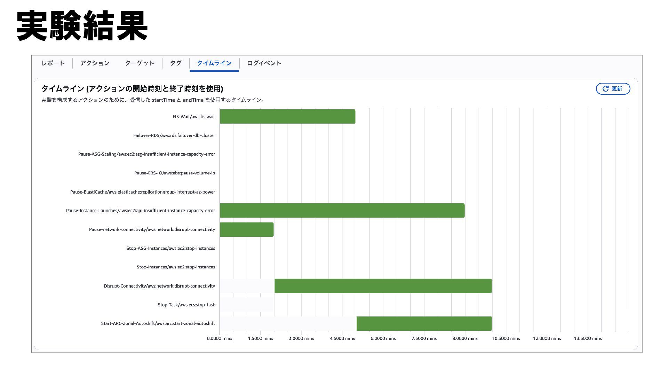
Task: Click the Stop-Task action label
Action: (186, 305)
